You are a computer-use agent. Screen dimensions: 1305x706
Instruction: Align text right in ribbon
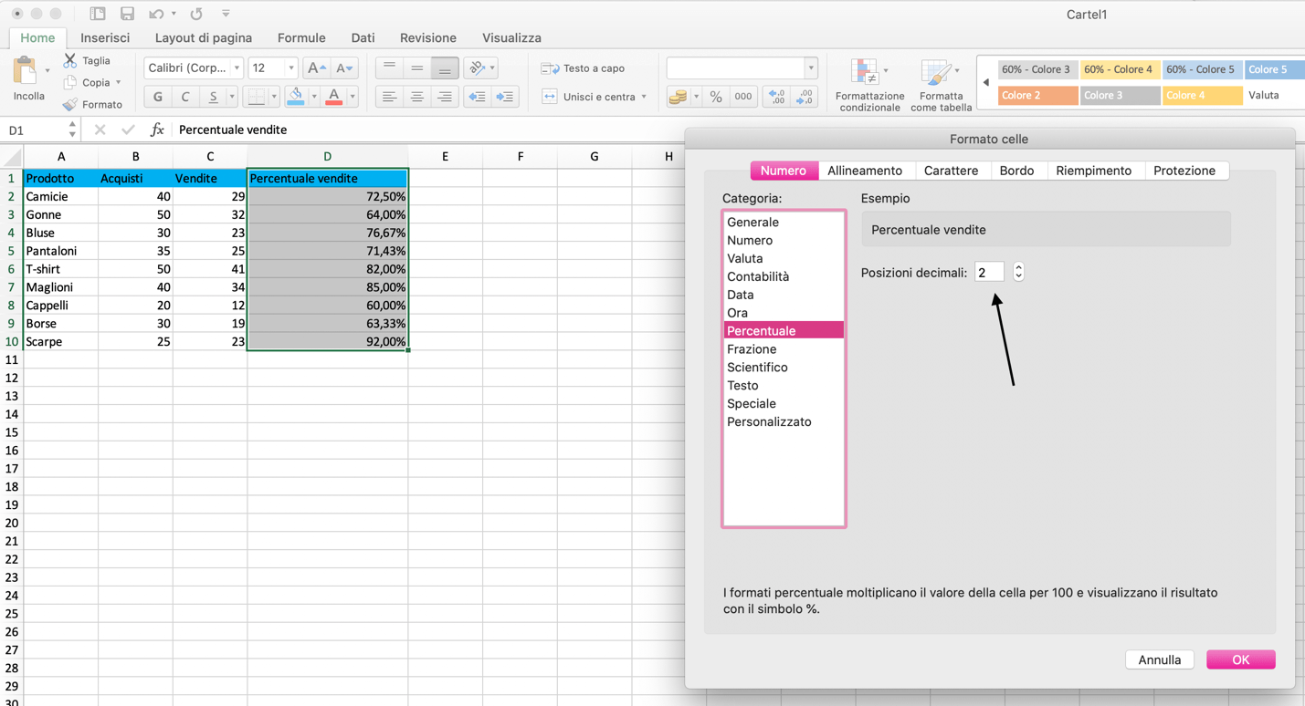(x=444, y=97)
